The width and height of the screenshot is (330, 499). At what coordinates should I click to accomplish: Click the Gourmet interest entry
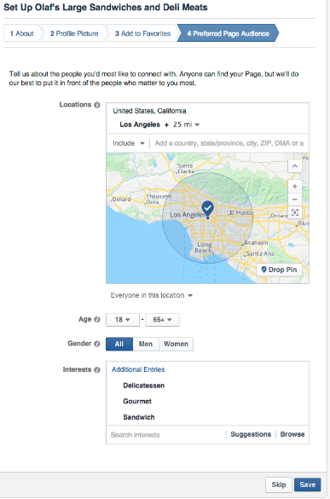(x=137, y=401)
